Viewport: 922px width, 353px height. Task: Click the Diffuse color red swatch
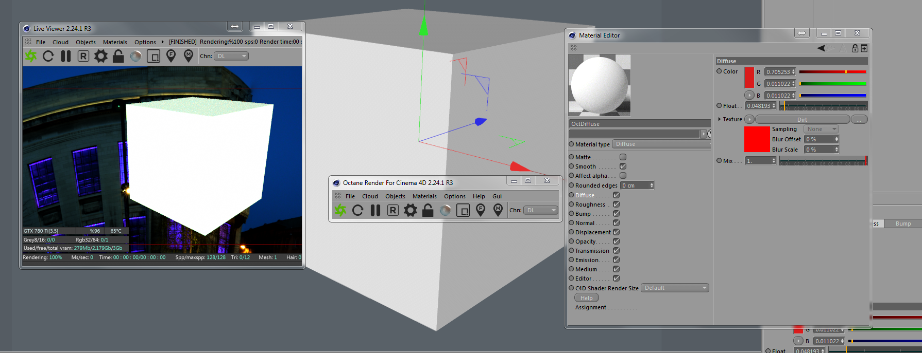tap(749, 78)
